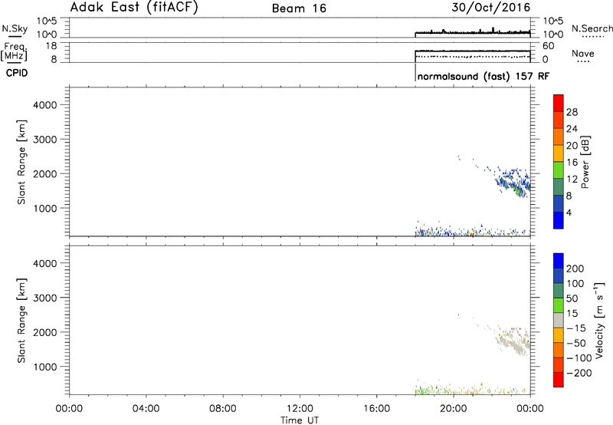Click the 'Freq. [MHz]' axis label
This screenshot has height=425, width=613.
(x=14, y=51)
